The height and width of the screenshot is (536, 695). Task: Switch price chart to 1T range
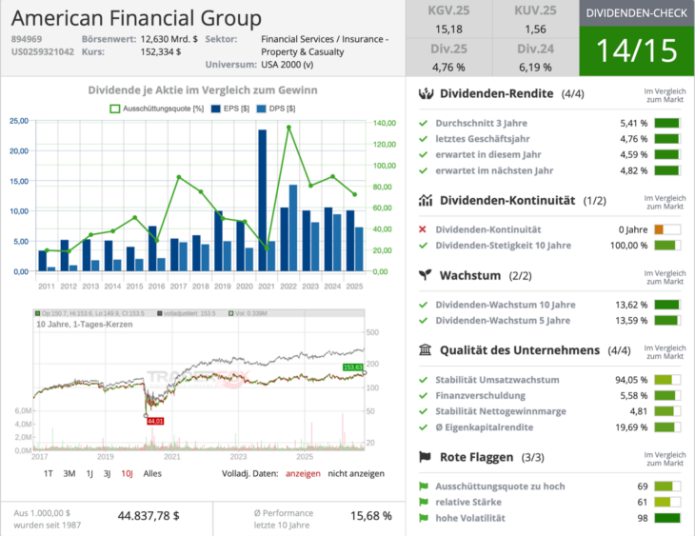pos(48,473)
